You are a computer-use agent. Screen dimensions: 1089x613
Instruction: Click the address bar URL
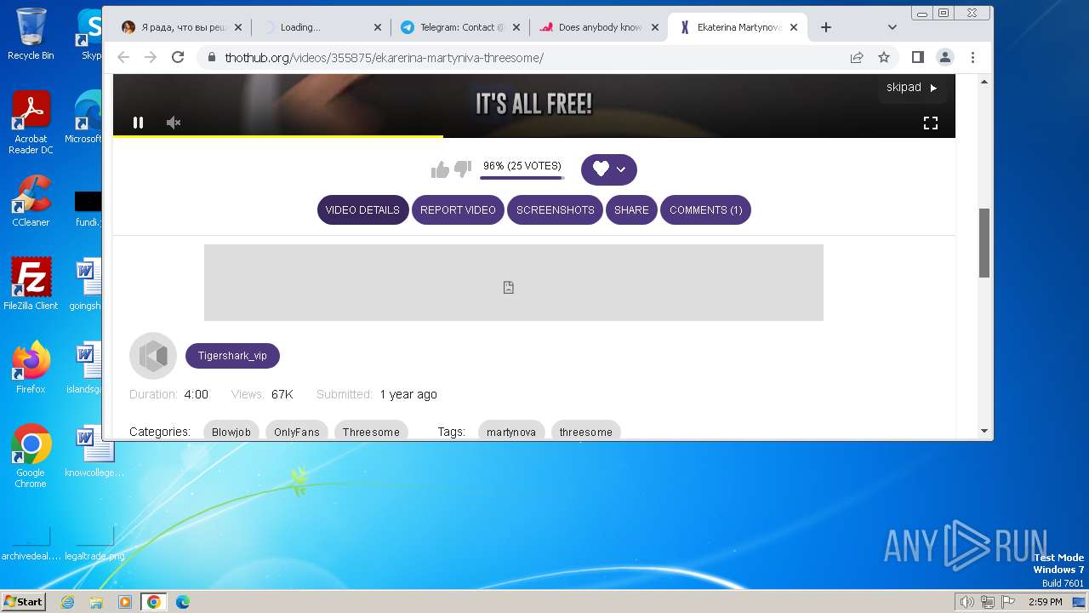[x=384, y=58]
